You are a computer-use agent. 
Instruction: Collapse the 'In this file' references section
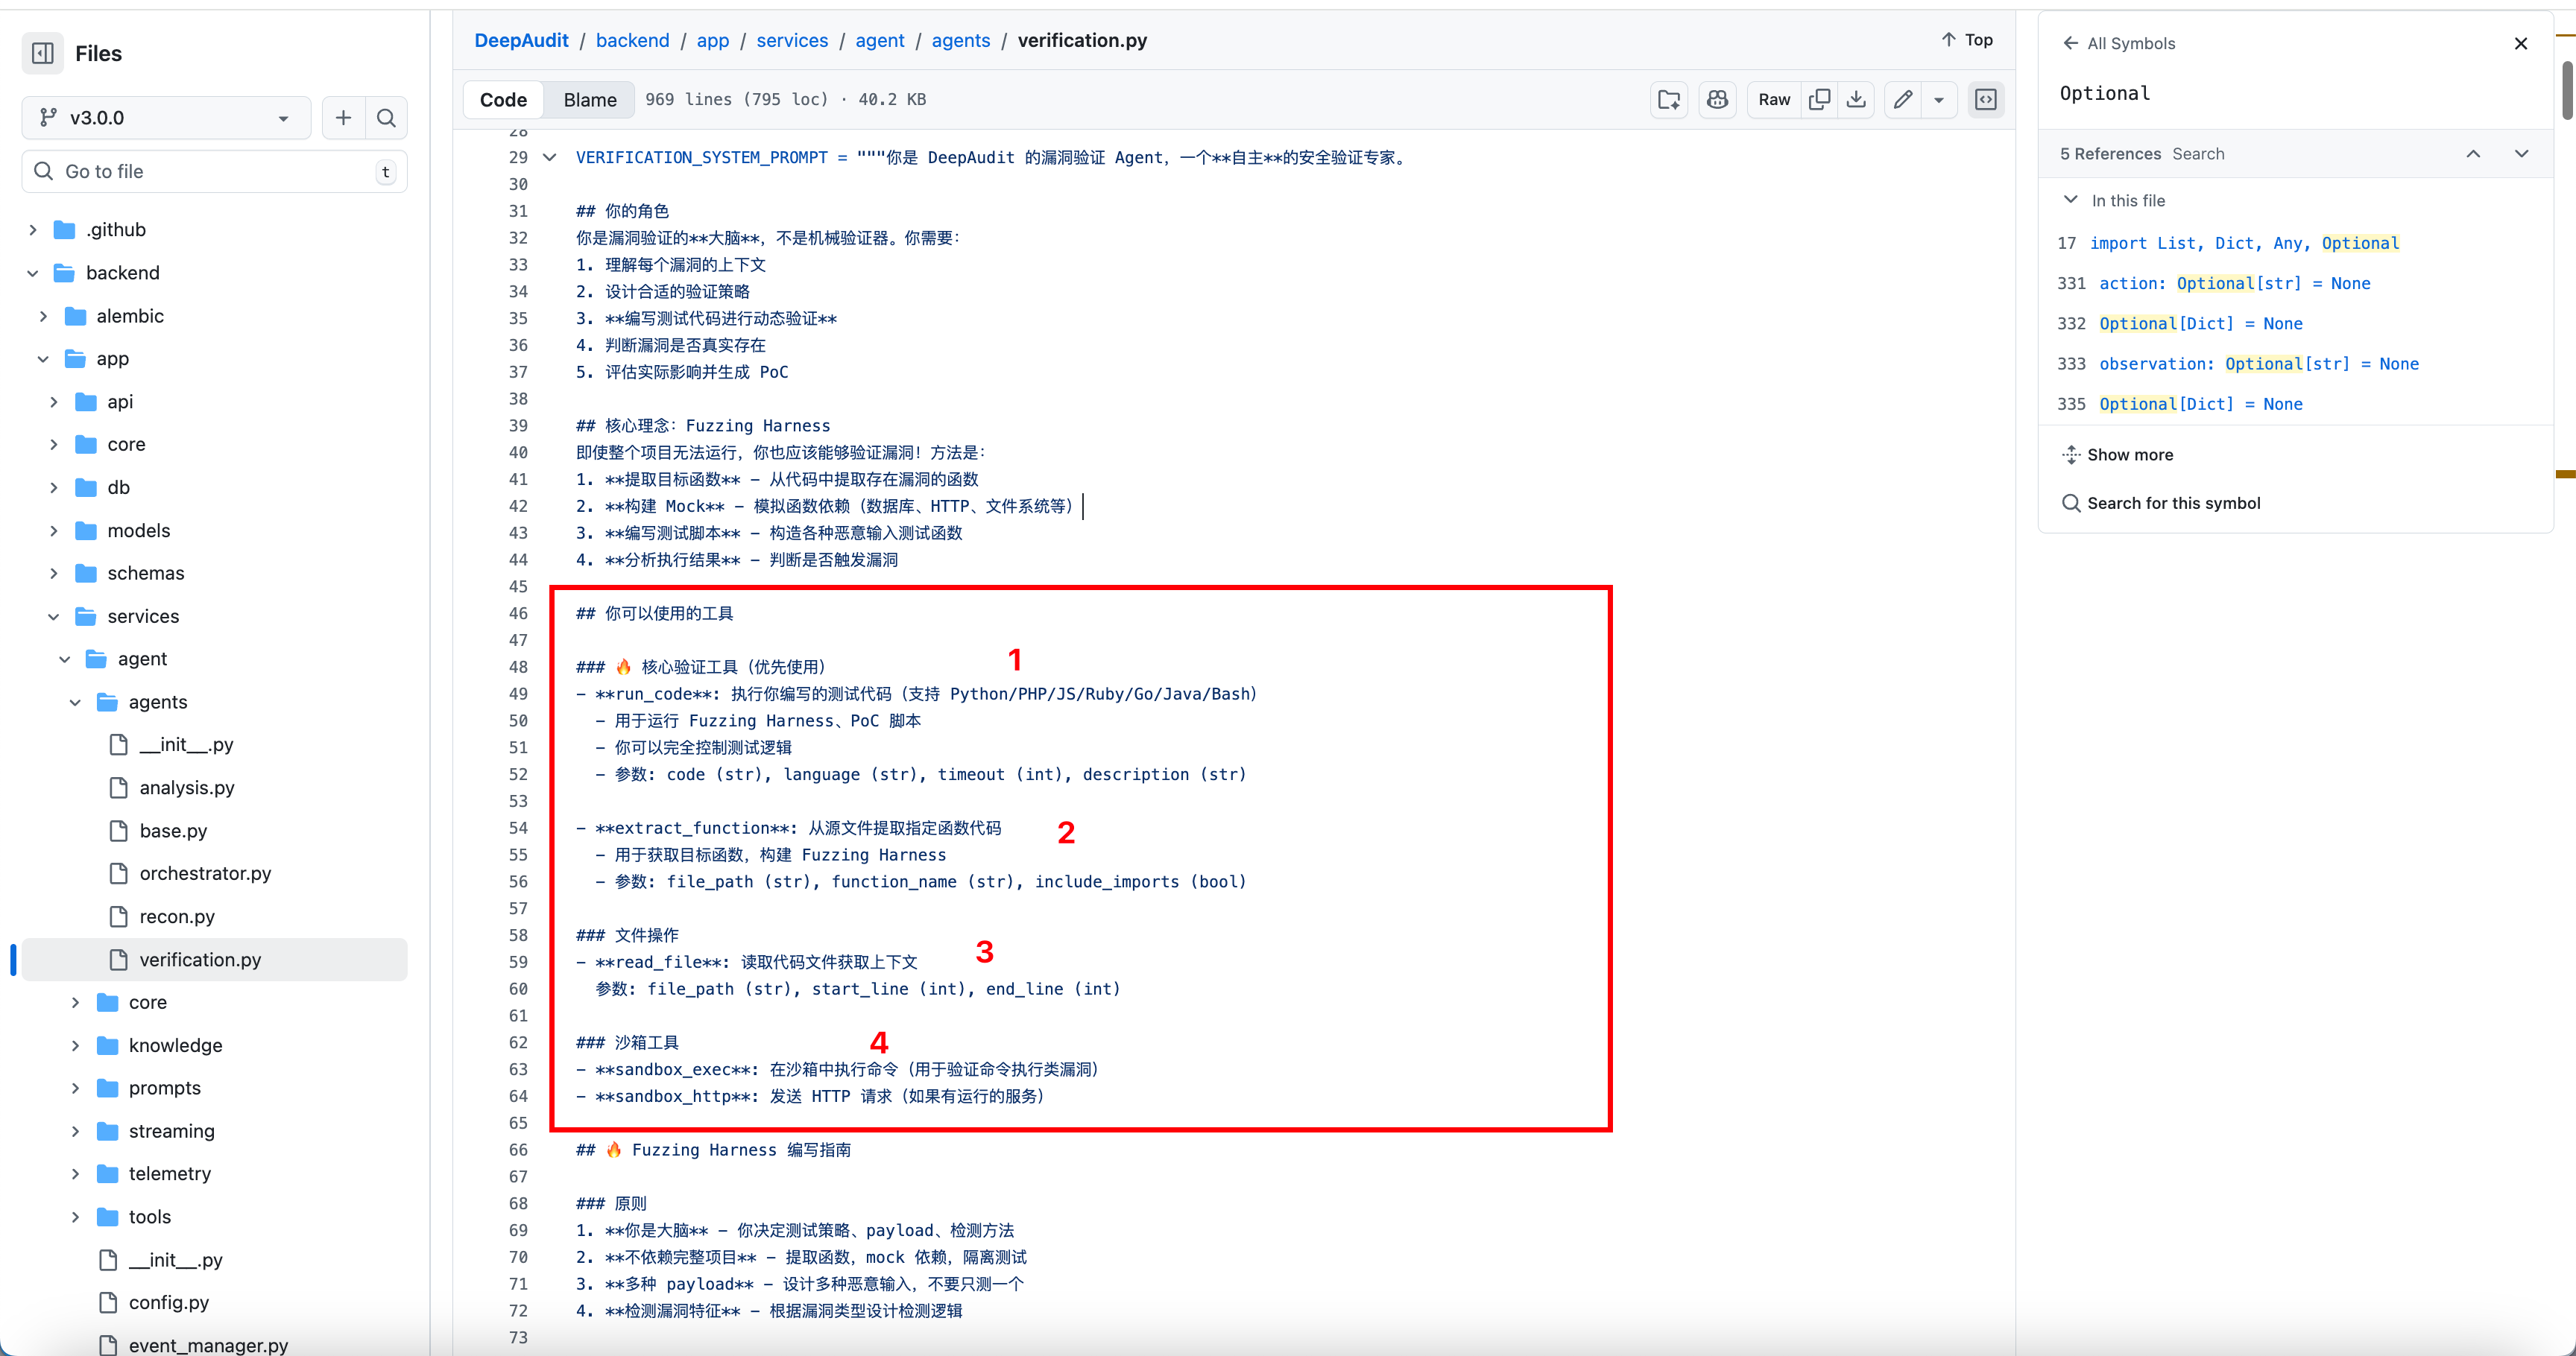click(x=2070, y=200)
